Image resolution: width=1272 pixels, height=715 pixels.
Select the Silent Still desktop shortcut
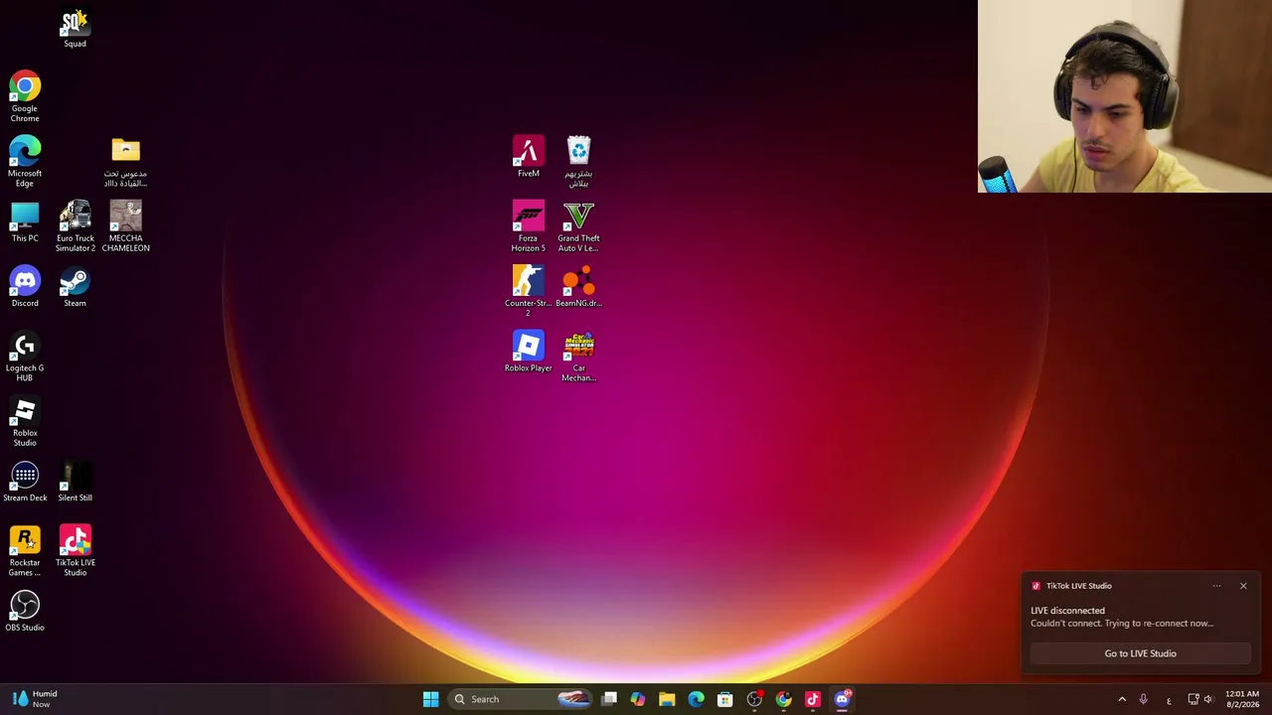pyautogui.click(x=75, y=482)
